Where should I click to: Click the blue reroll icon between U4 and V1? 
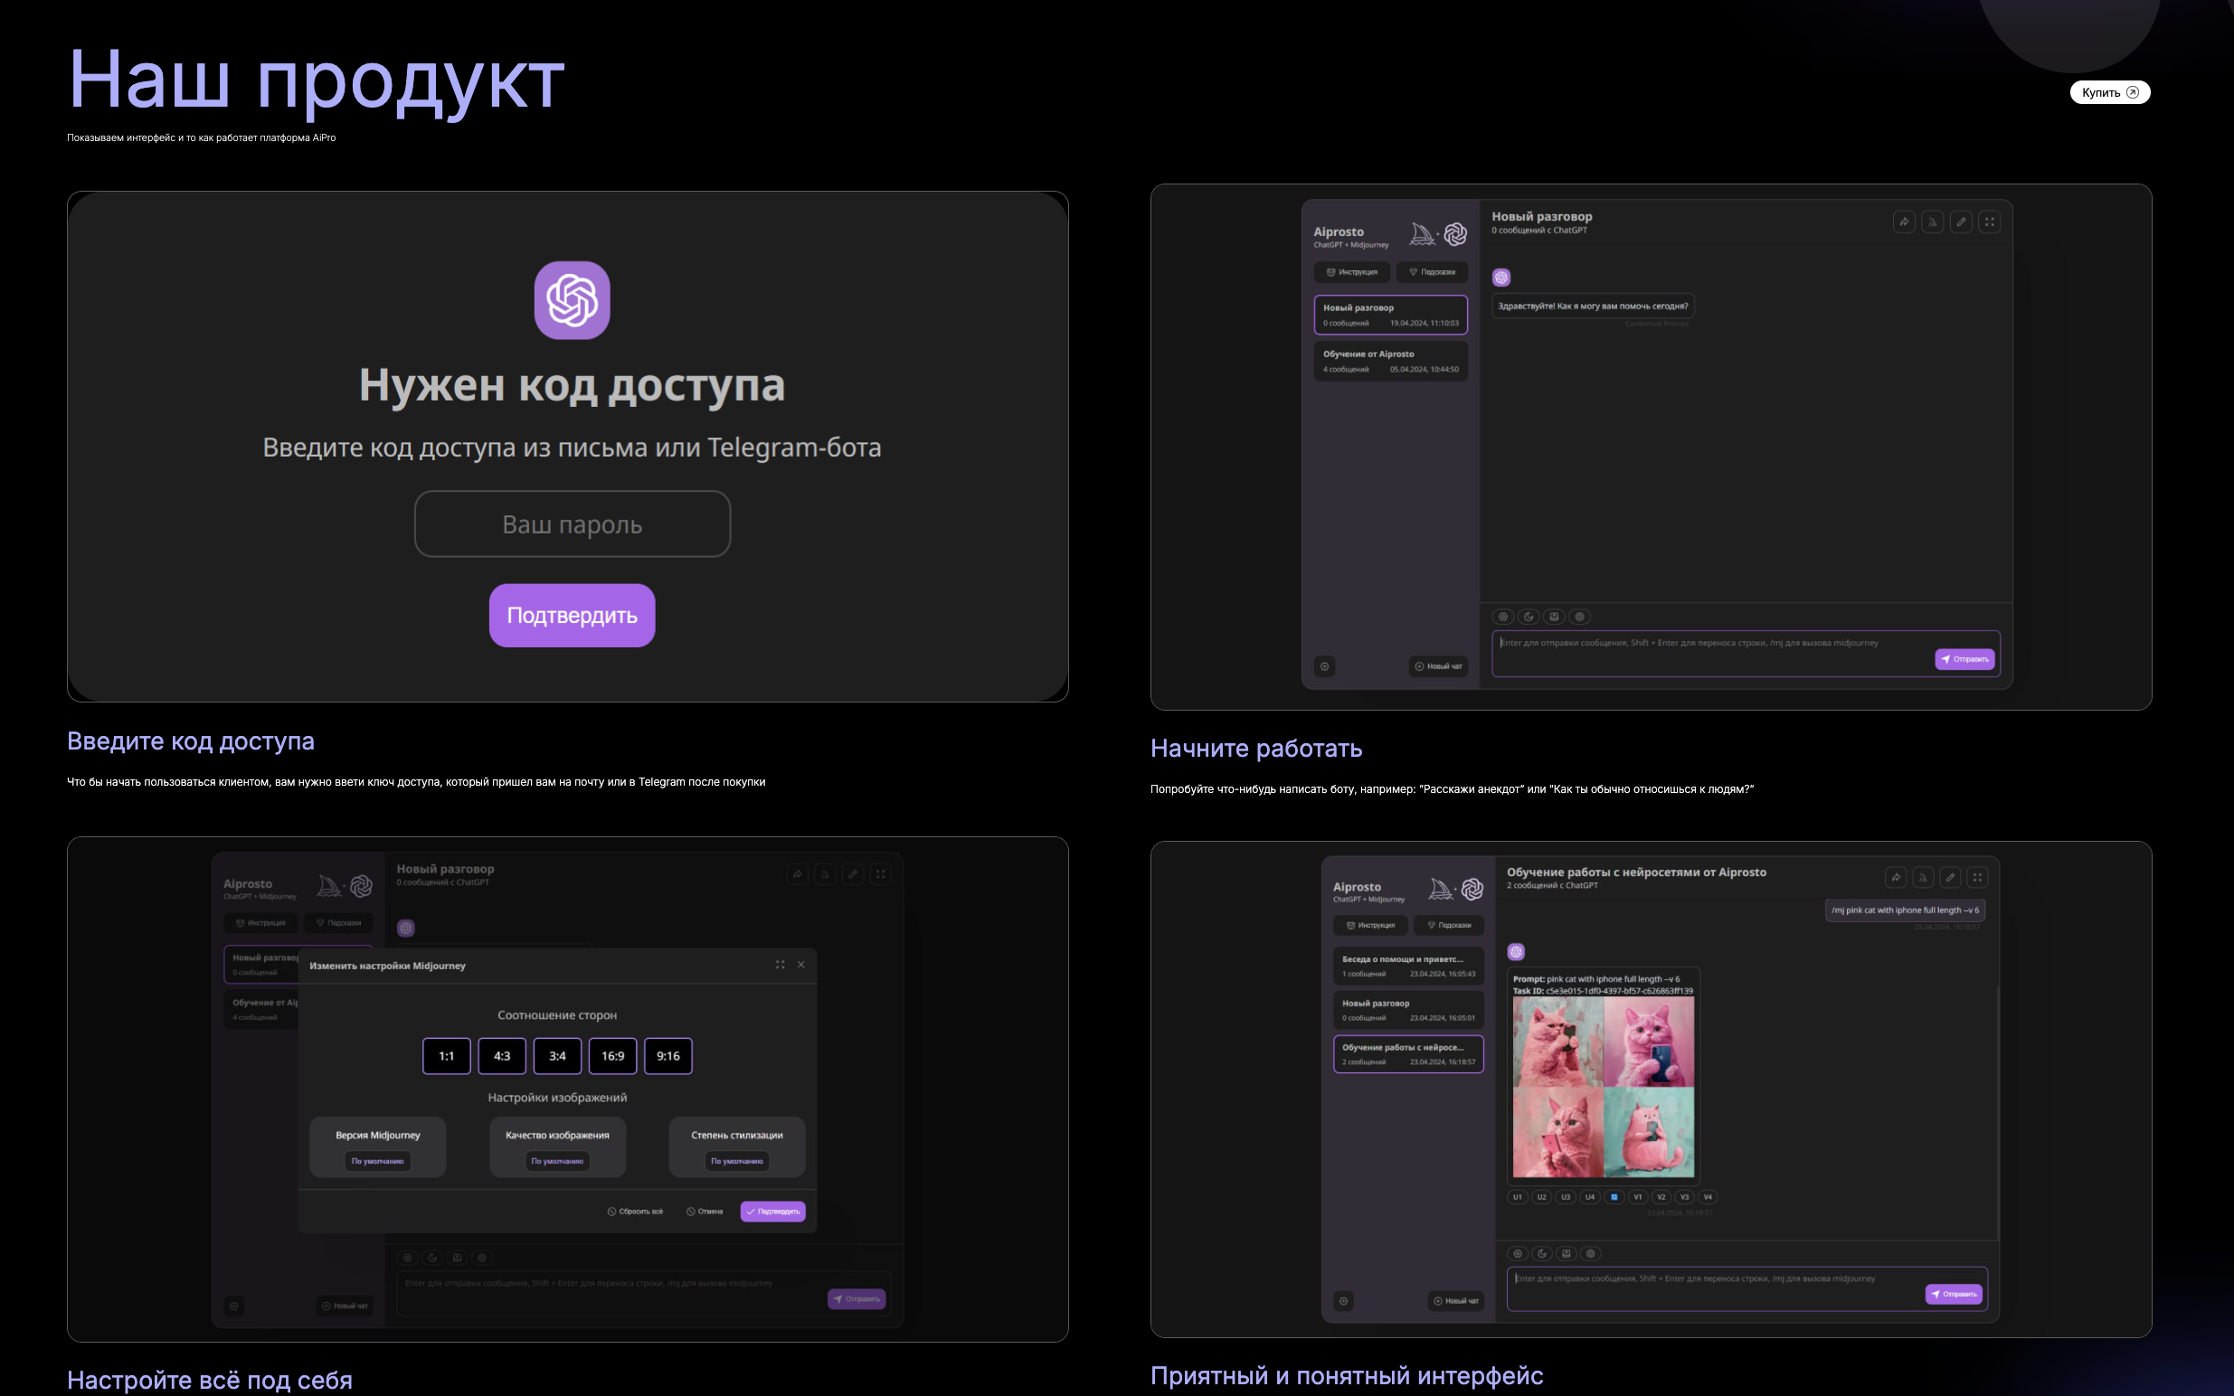pyautogui.click(x=1614, y=1197)
